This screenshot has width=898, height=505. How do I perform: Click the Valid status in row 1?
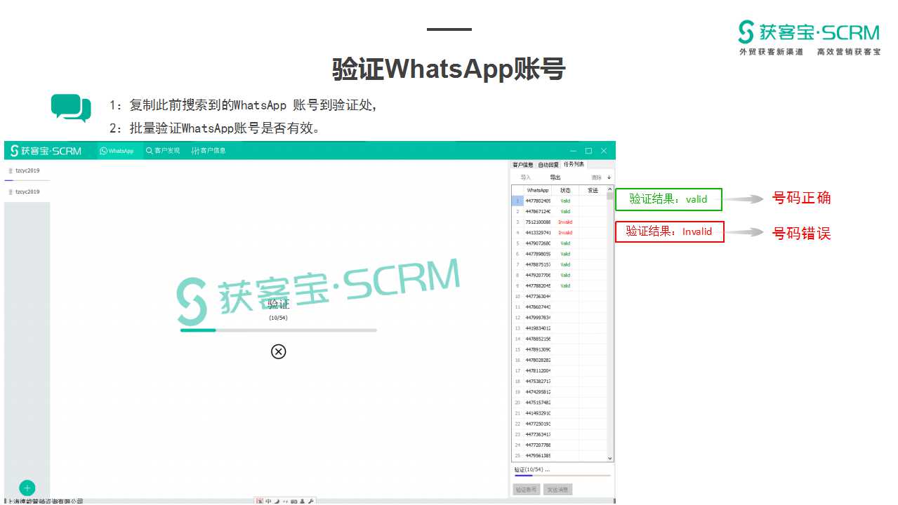(x=565, y=201)
